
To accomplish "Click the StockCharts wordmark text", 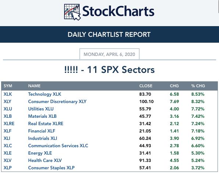I will pyautogui.click(x=118, y=11).
